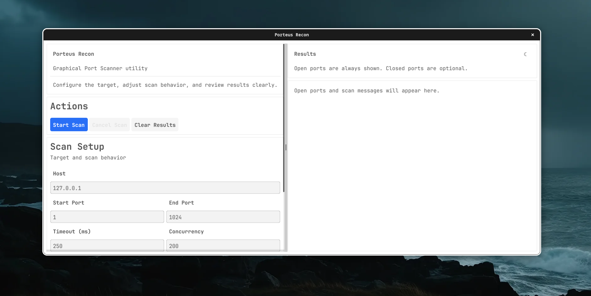
Task: Click the Concurrency field showing 200
Action: (223, 246)
